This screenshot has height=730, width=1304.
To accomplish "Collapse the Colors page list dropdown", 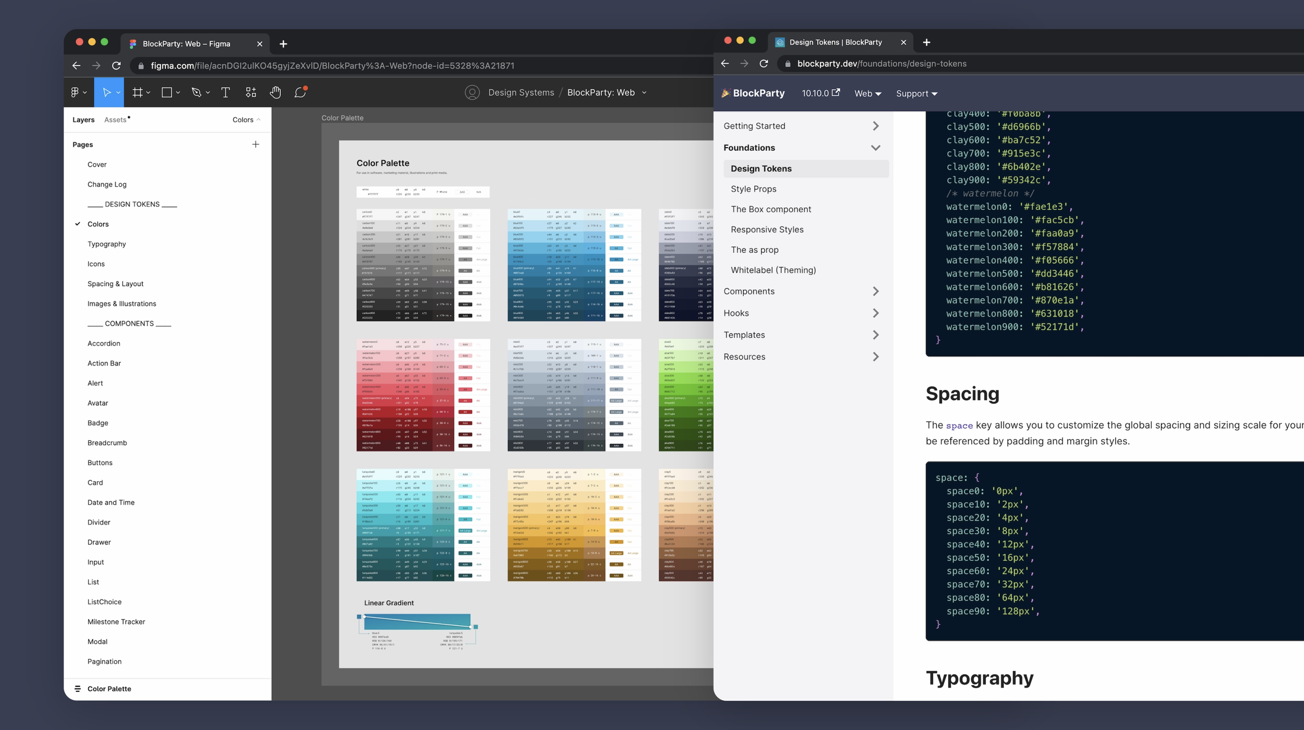I will click(246, 120).
